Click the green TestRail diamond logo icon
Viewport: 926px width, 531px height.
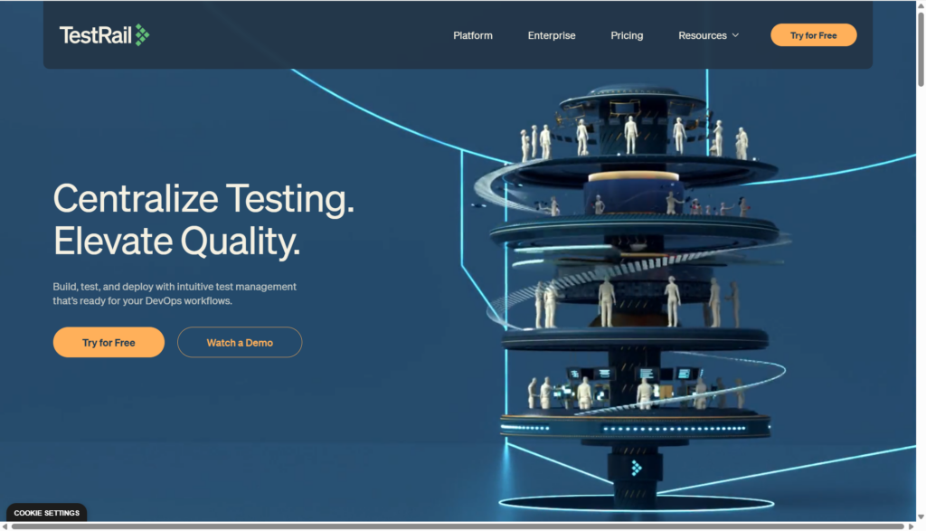tap(142, 35)
